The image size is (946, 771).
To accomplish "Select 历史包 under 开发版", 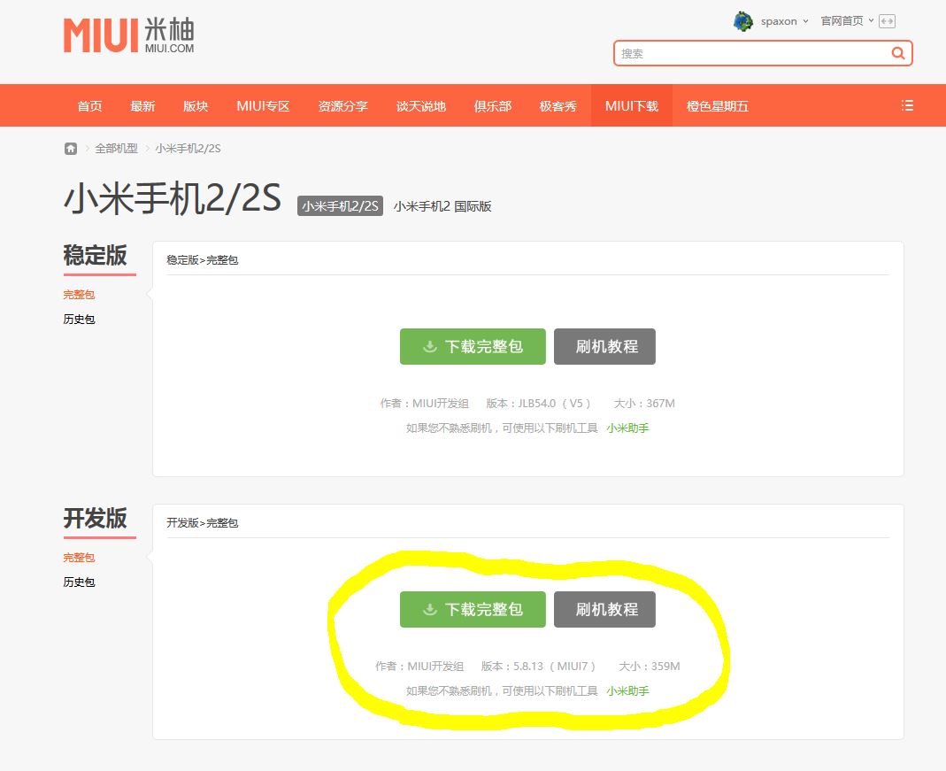I will (79, 582).
